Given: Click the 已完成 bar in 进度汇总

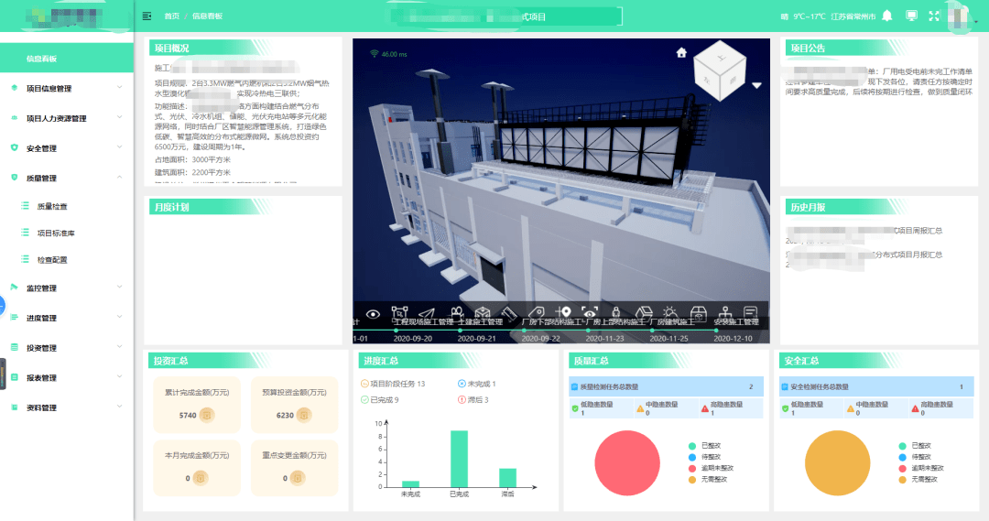Looking at the screenshot, I should (x=459, y=459).
